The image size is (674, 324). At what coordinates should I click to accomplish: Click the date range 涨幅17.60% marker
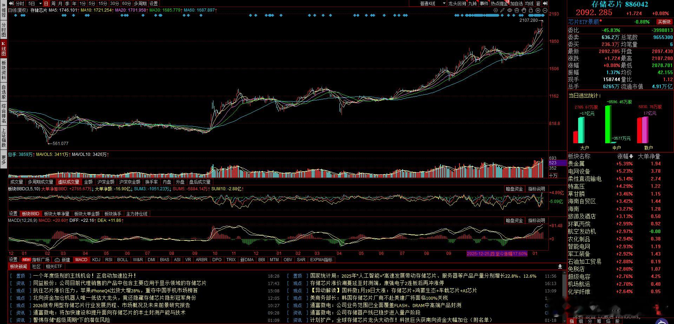[x=497, y=254]
